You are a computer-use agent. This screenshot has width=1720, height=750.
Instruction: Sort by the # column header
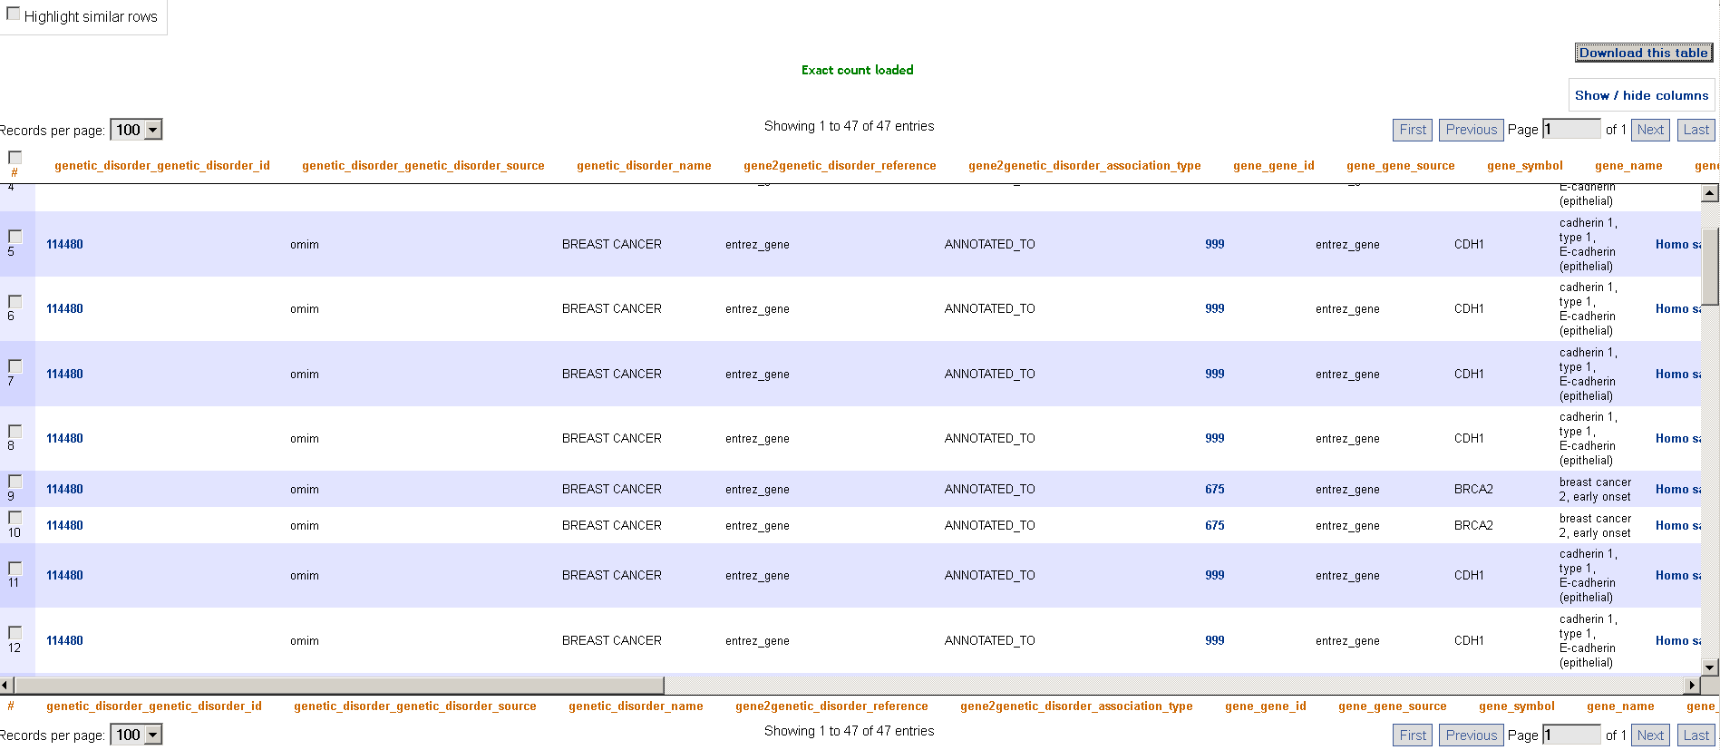coord(15,172)
